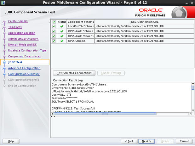Click the Cancel button

coord(184,141)
